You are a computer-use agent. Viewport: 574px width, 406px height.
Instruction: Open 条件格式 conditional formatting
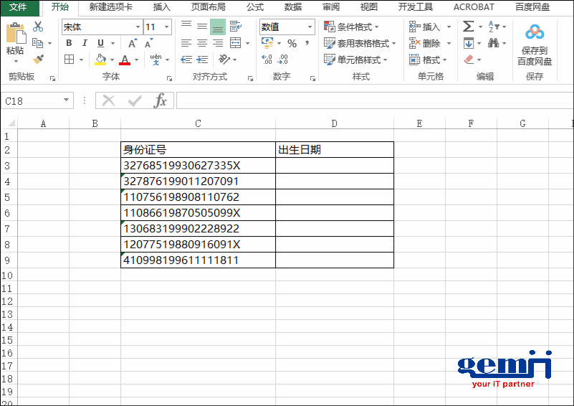coord(353,27)
